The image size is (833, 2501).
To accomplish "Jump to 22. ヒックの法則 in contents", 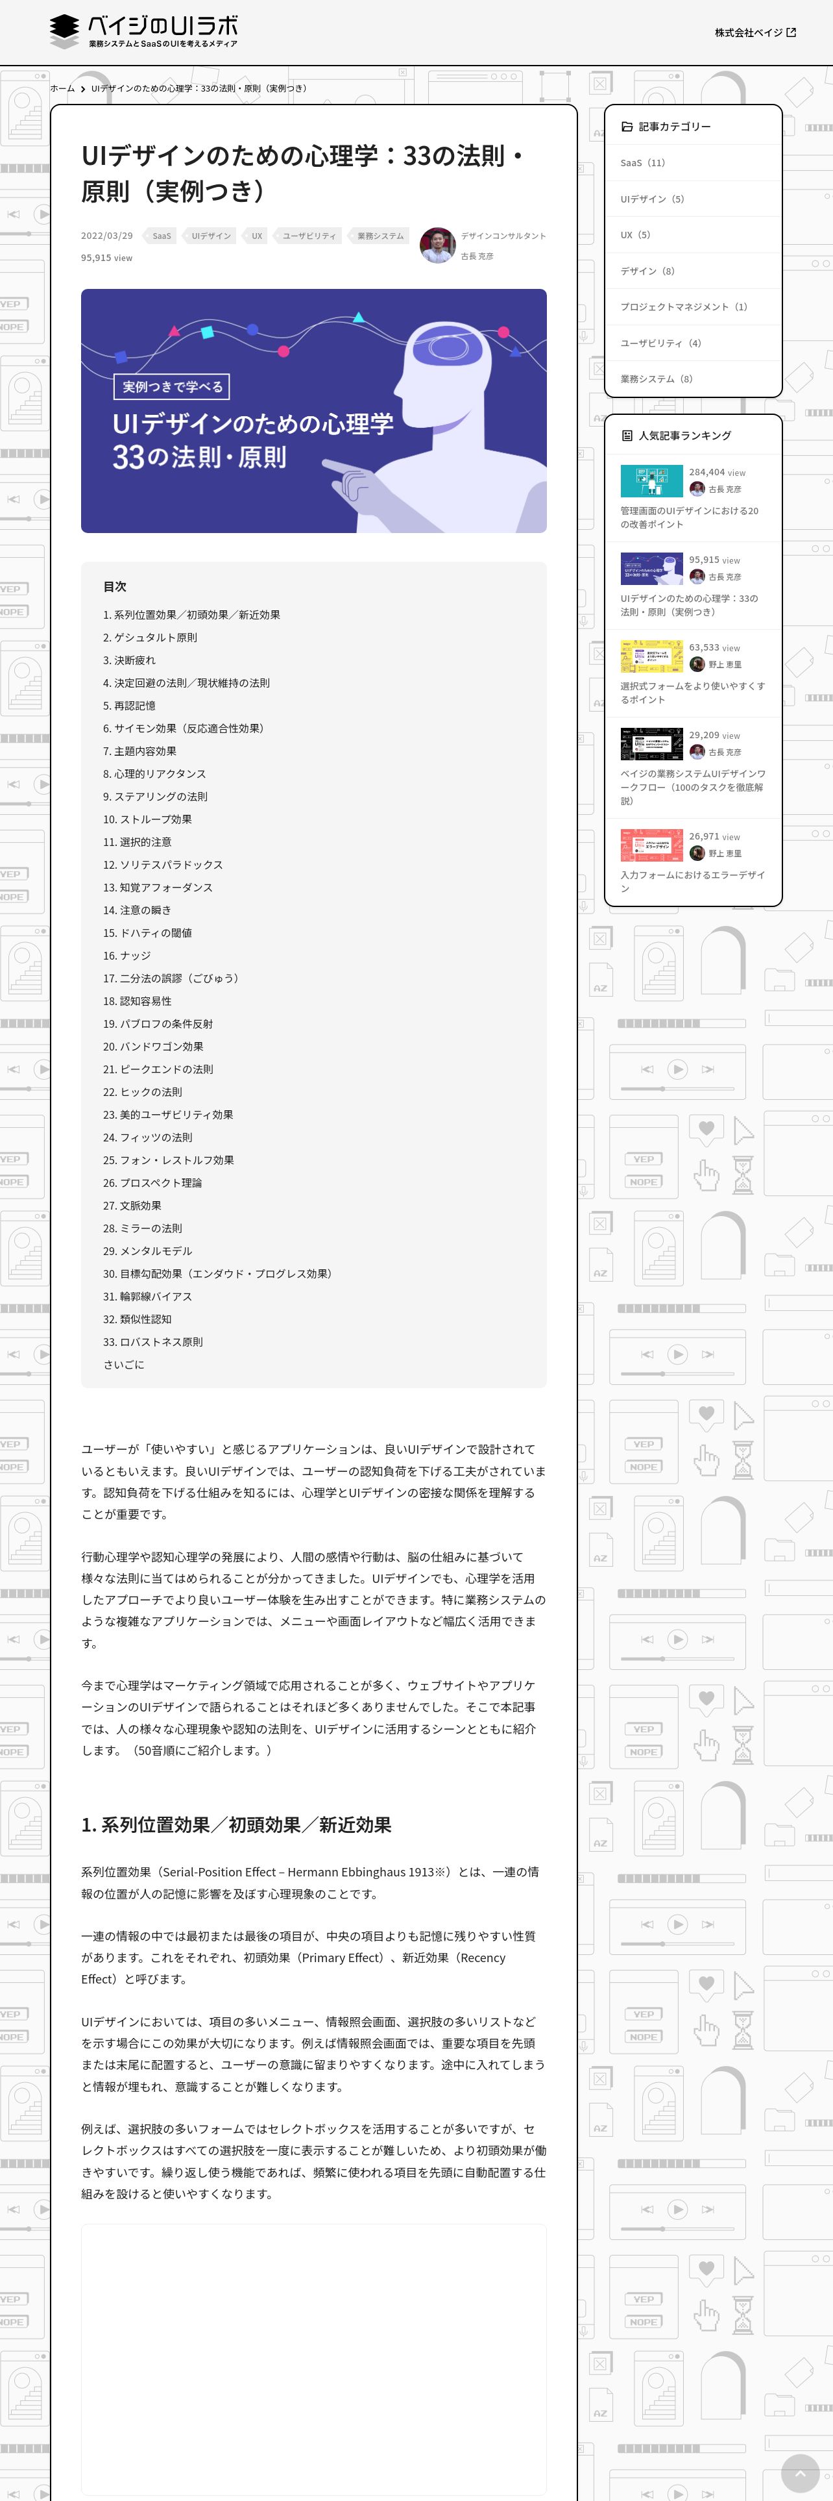I will (x=143, y=1092).
